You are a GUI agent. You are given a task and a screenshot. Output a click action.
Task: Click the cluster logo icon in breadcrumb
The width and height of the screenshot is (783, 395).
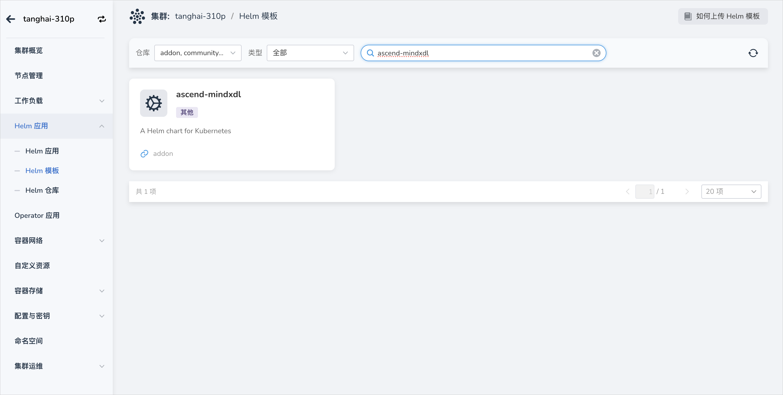tap(137, 16)
